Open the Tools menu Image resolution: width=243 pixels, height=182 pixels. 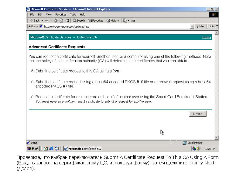(x=73, y=15)
